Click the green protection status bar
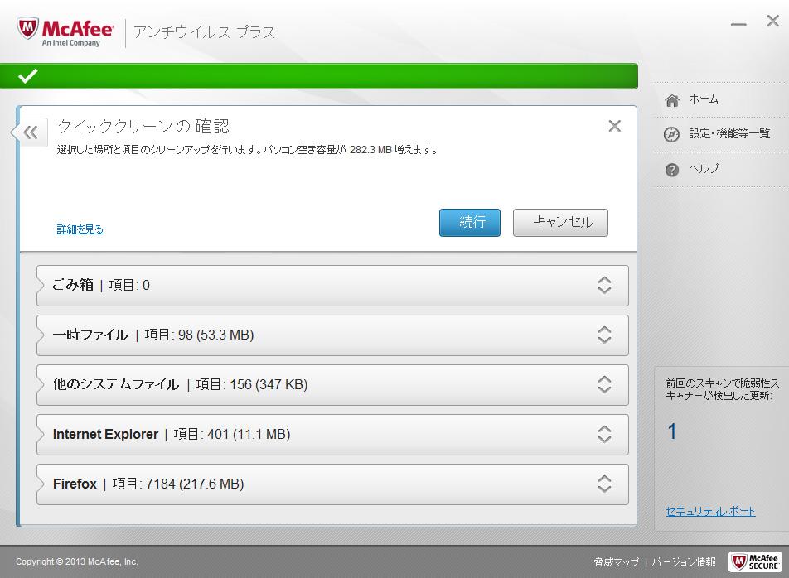 [318, 76]
